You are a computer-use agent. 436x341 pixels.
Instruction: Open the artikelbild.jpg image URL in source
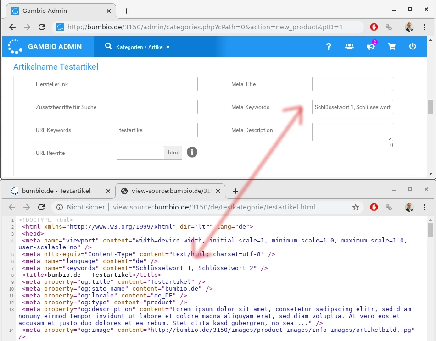tap(280, 330)
